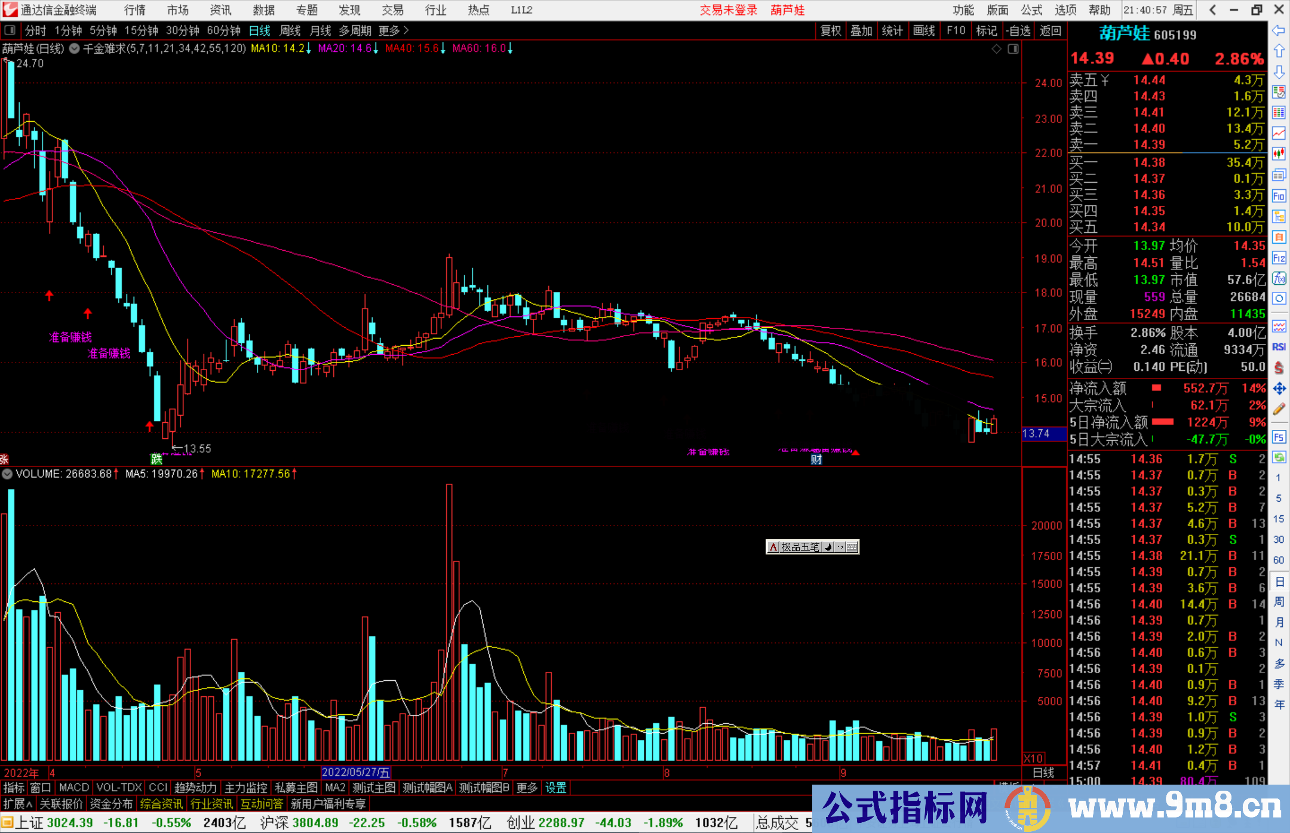Click the 复权 button
The width and height of the screenshot is (1290, 833).
pyautogui.click(x=831, y=30)
